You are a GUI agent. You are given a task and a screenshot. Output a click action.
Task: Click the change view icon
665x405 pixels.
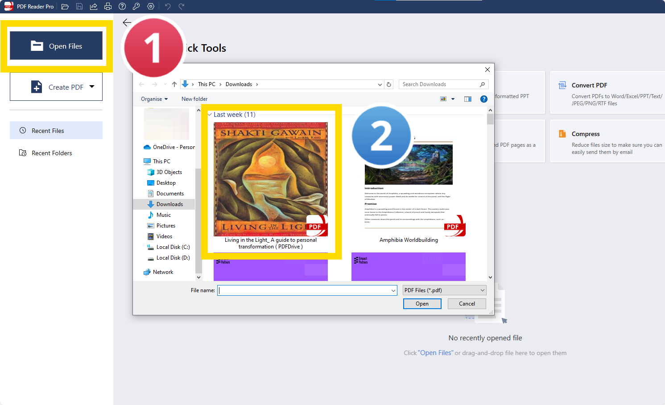tap(443, 99)
